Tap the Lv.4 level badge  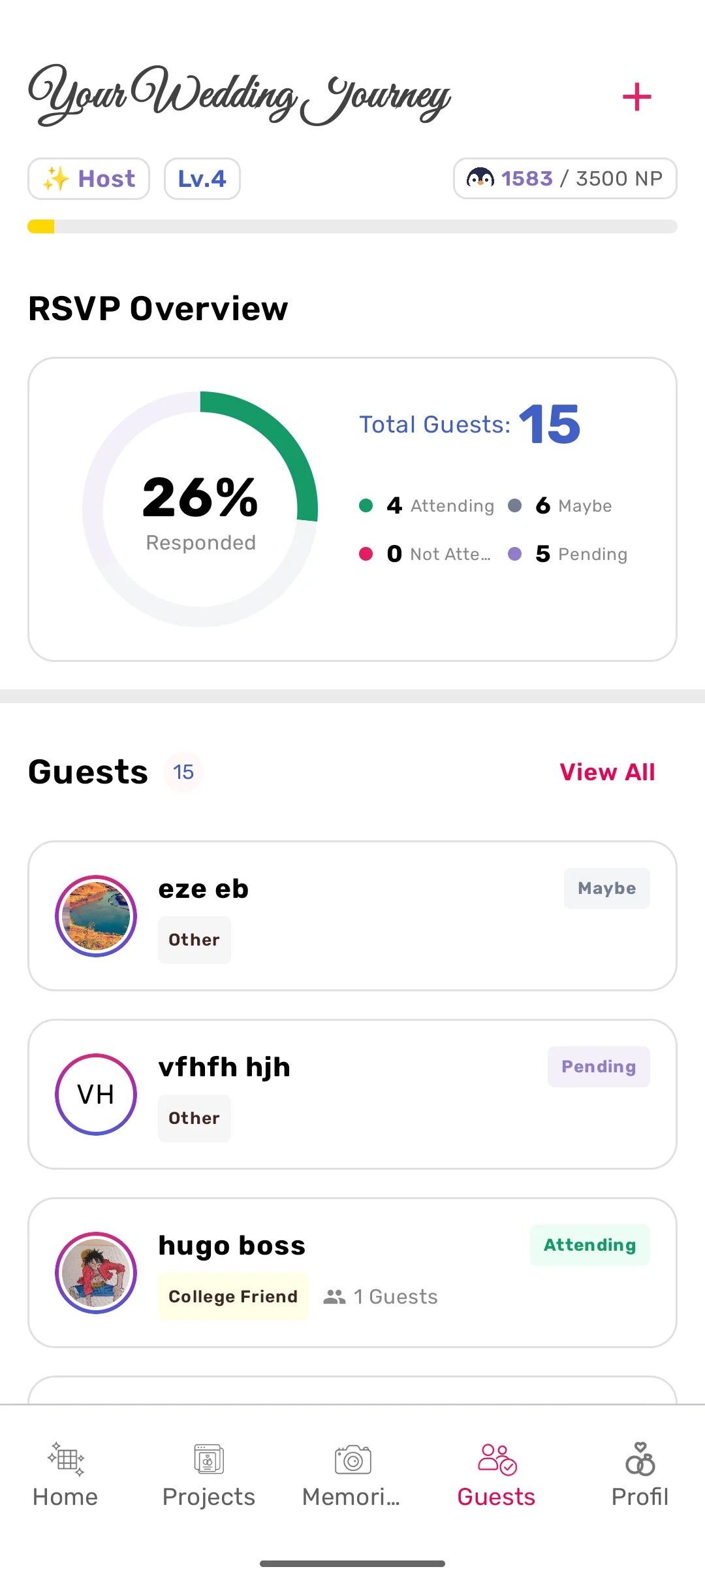[202, 178]
